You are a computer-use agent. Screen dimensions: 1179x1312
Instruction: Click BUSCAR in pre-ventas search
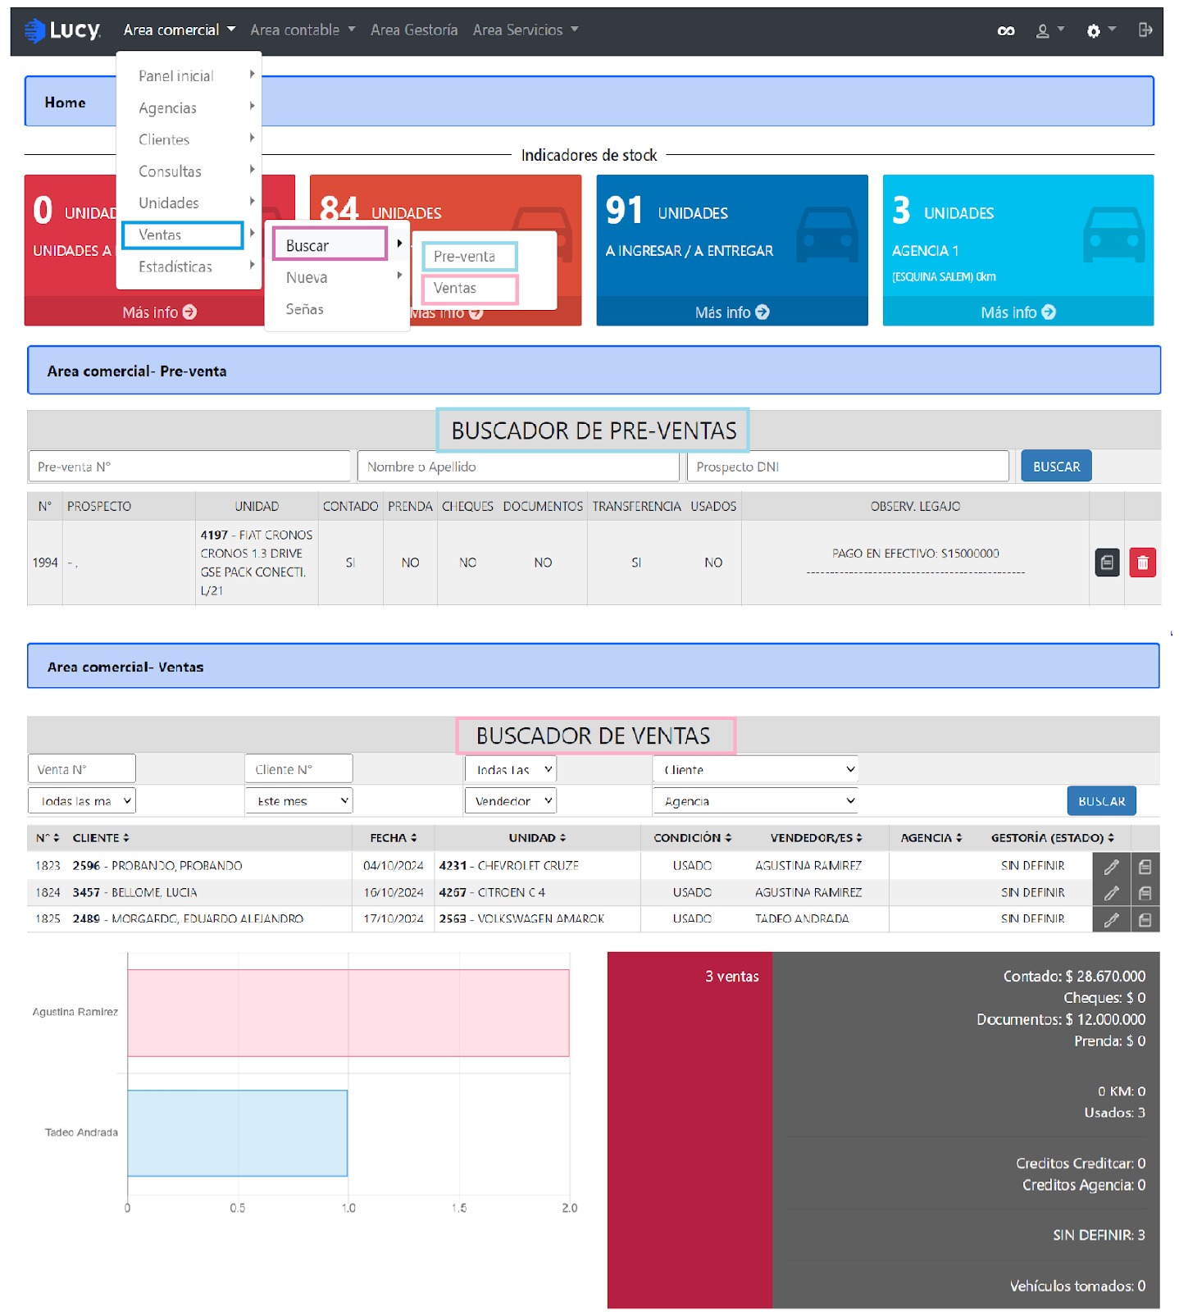(x=1056, y=467)
